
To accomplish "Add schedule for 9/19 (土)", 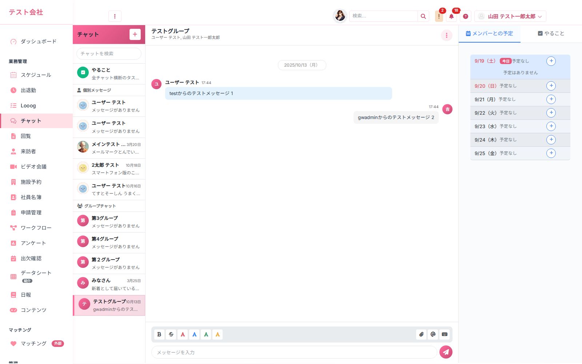I will (x=551, y=61).
